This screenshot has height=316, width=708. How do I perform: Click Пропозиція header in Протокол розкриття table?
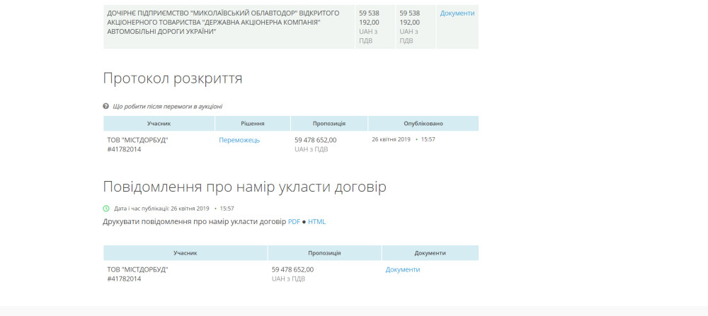click(x=329, y=123)
